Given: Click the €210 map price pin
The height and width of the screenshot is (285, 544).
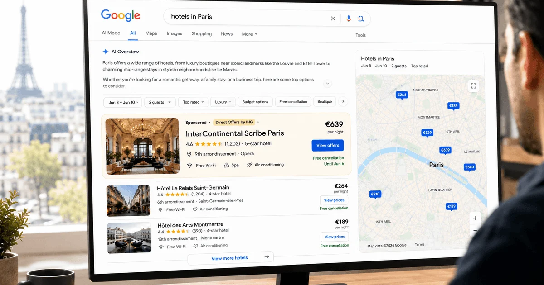Looking at the screenshot, I should [x=375, y=195].
